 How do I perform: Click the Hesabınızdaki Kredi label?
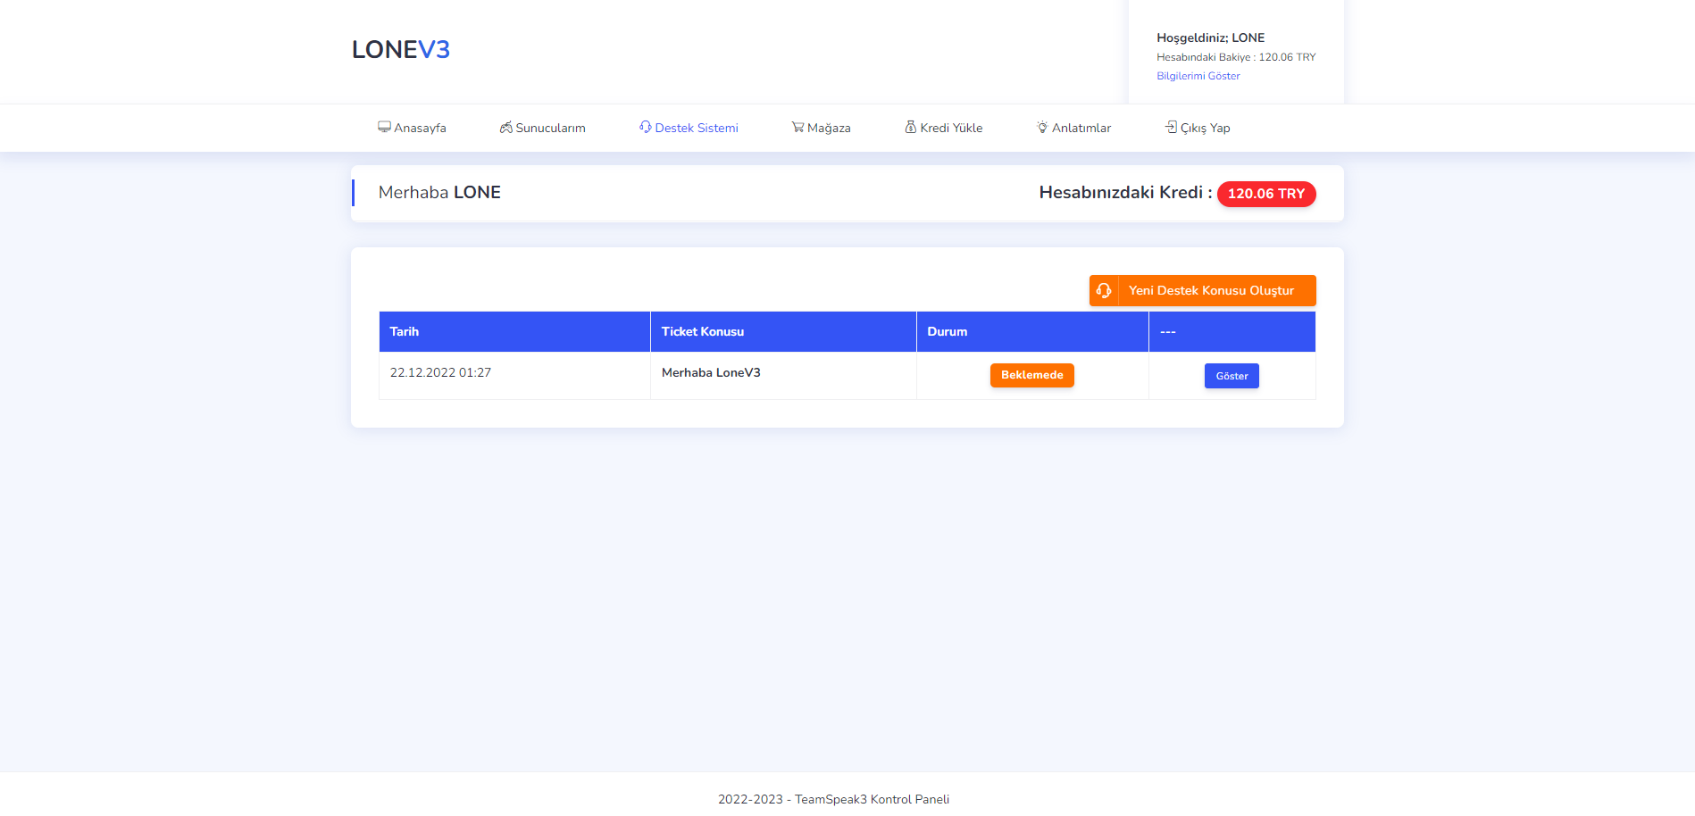(x=1125, y=192)
